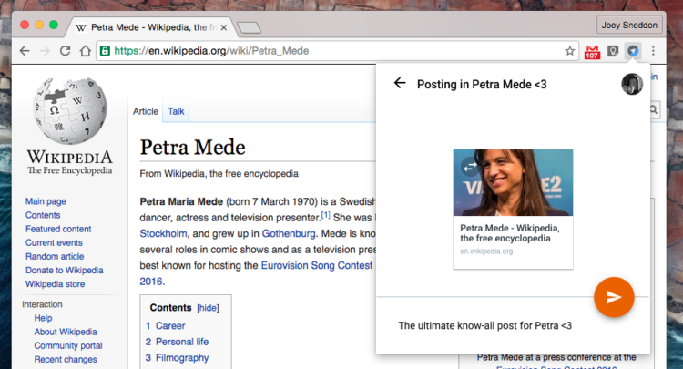This screenshot has width=683, height=369.
Task: Open the Contents sidebar link
Action: click(43, 215)
